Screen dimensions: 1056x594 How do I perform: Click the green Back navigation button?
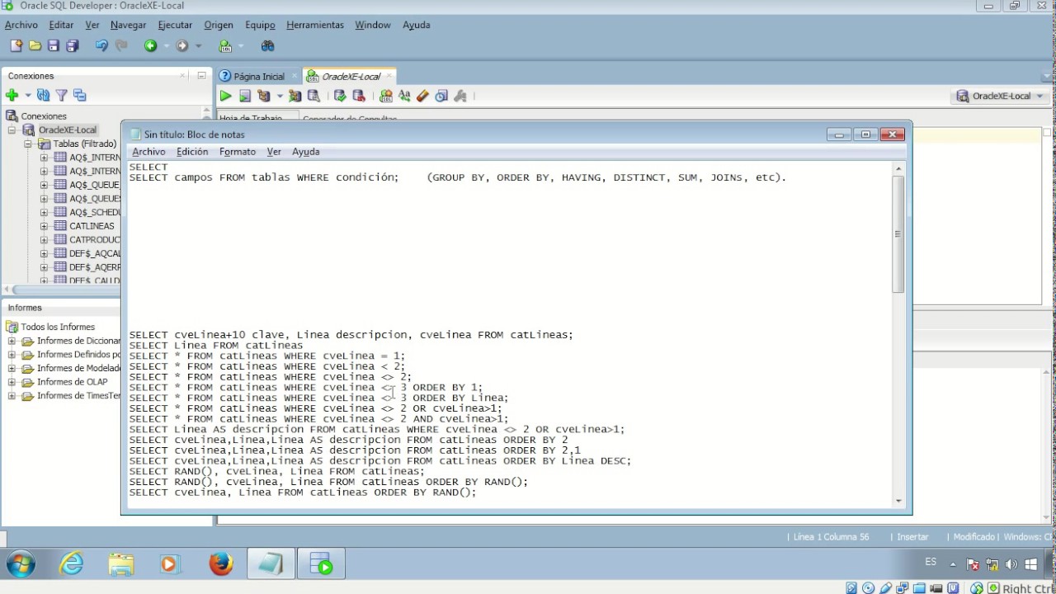coord(150,46)
